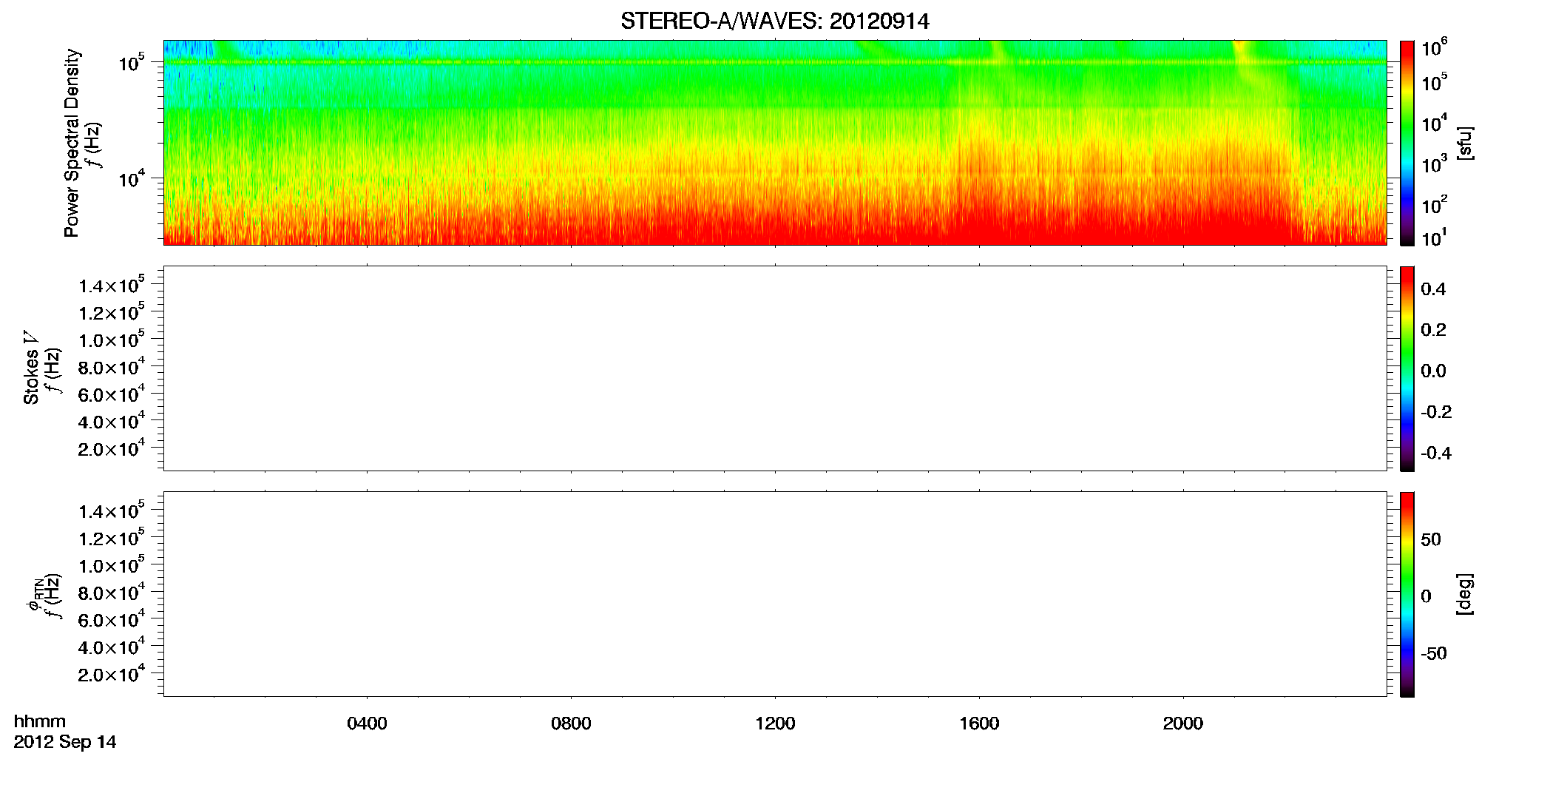Click the 10^5 spectrogram frequency tick label
1550x799 pixels.
132,61
